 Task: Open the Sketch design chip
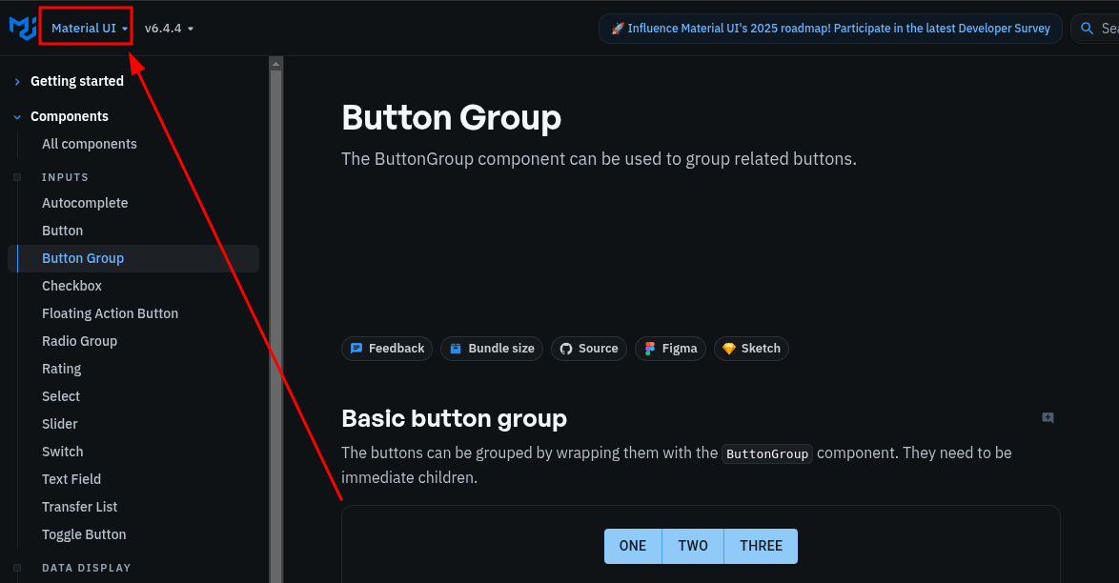coord(751,349)
